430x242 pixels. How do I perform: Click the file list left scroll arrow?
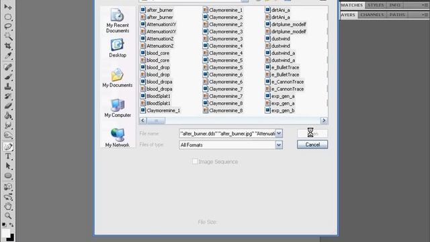click(143, 120)
